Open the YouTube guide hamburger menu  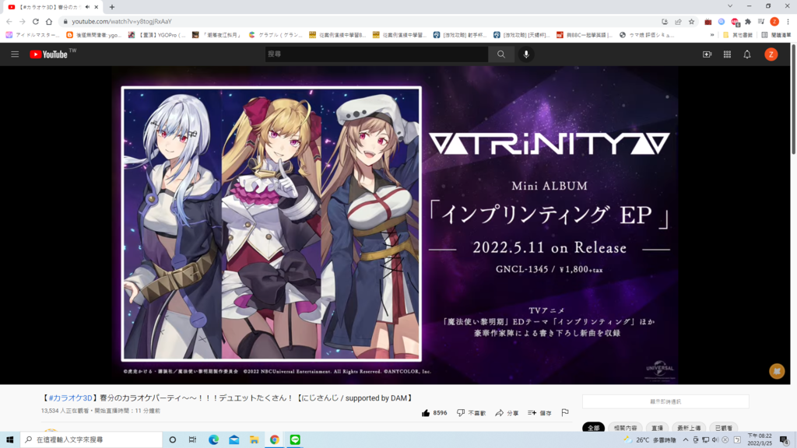pos(15,54)
